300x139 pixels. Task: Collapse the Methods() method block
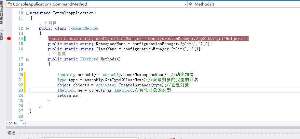(x=28, y=59)
